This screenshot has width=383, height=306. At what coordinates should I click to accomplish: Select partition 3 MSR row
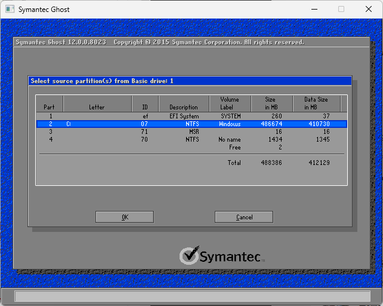click(191, 131)
